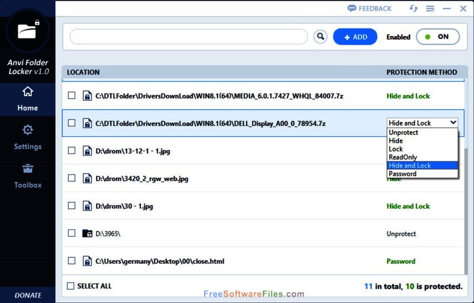Viewport: 474px width, 303px height.
Task: Click the locked file icon for close.html
Action: (87, 261)
